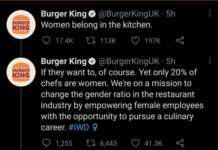The image size is (218, 150).
Task: Open more options on the second tweet
Action: 210,61
